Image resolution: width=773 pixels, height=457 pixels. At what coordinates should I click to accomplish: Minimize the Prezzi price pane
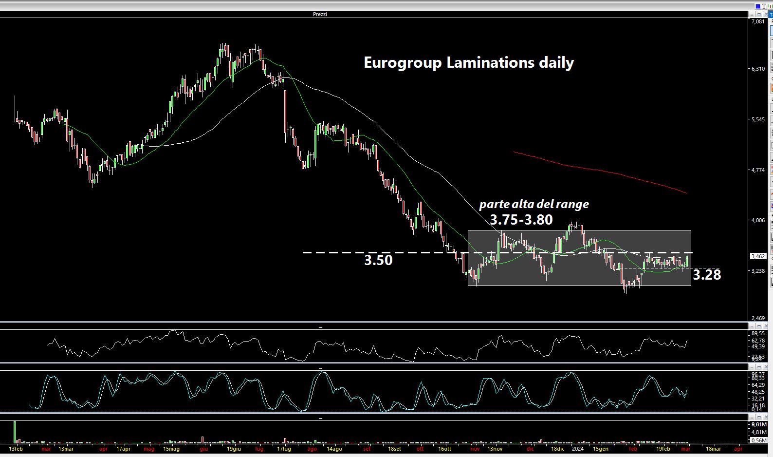click(752, 14)
